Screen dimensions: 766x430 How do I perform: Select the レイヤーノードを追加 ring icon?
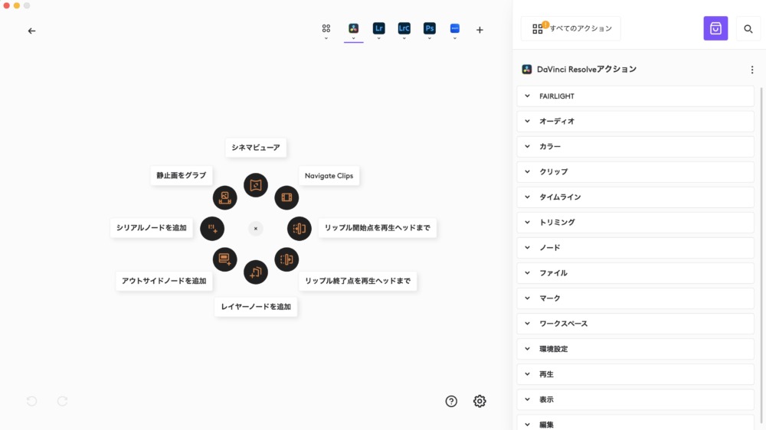(x=256, y=272)
